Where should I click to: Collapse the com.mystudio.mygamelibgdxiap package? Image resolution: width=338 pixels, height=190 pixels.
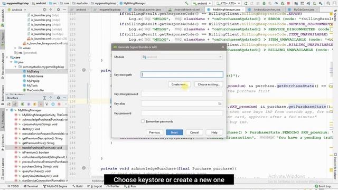click(15, 67)
